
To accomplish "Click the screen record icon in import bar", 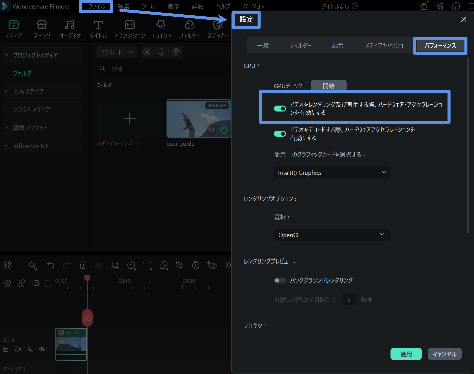I will (x=147, y=52).
